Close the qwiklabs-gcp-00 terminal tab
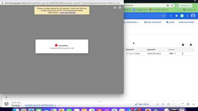Viewport: 198px width, 111px height. coord(55,105)
